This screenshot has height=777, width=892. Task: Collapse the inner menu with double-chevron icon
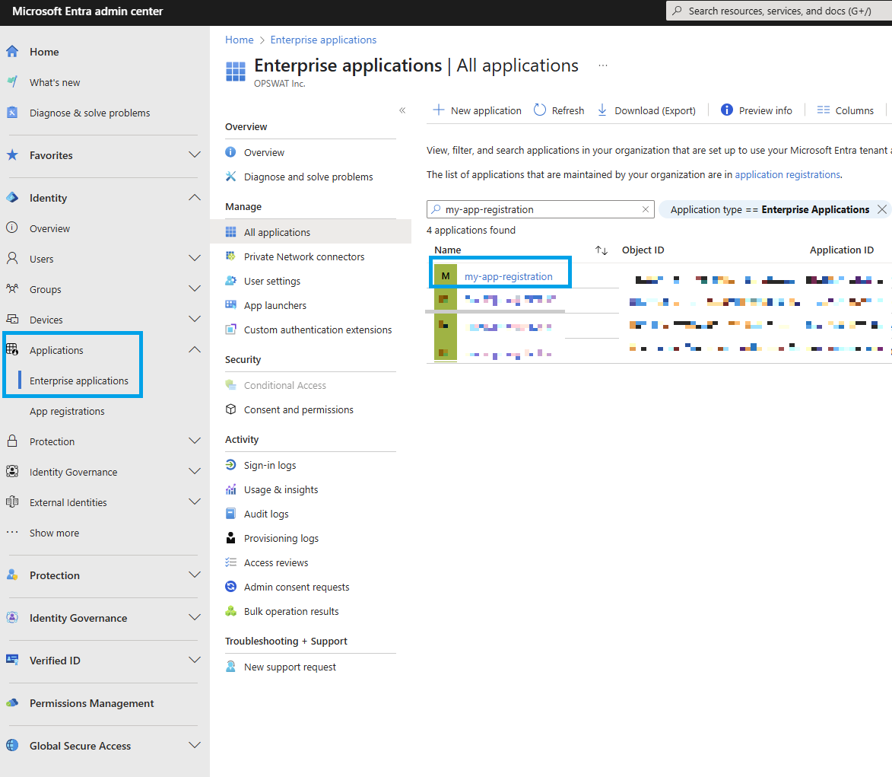point(402,110)
